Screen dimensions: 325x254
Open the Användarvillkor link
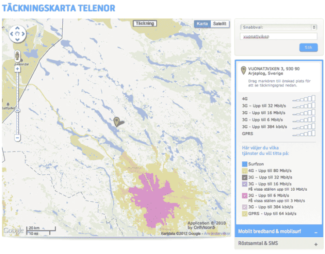pos(217,234)
